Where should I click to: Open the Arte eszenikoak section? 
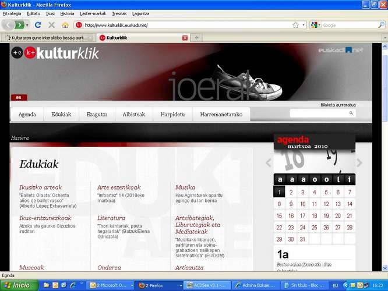click(119, 187)
